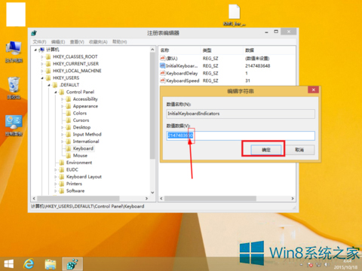Image resolution: width=362 pixels, height=271 pixels.
Task: Select the Printers folder icon
Action: (x=62, y=184)
